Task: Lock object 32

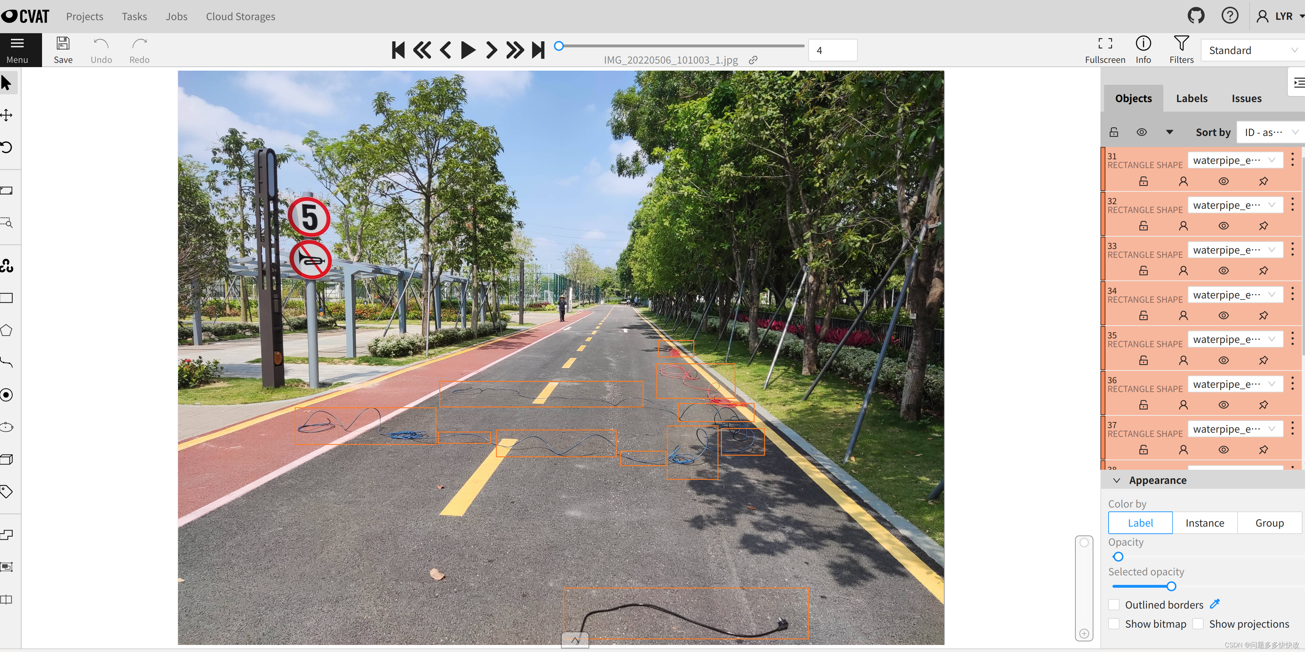Action: coord(1144,226)
